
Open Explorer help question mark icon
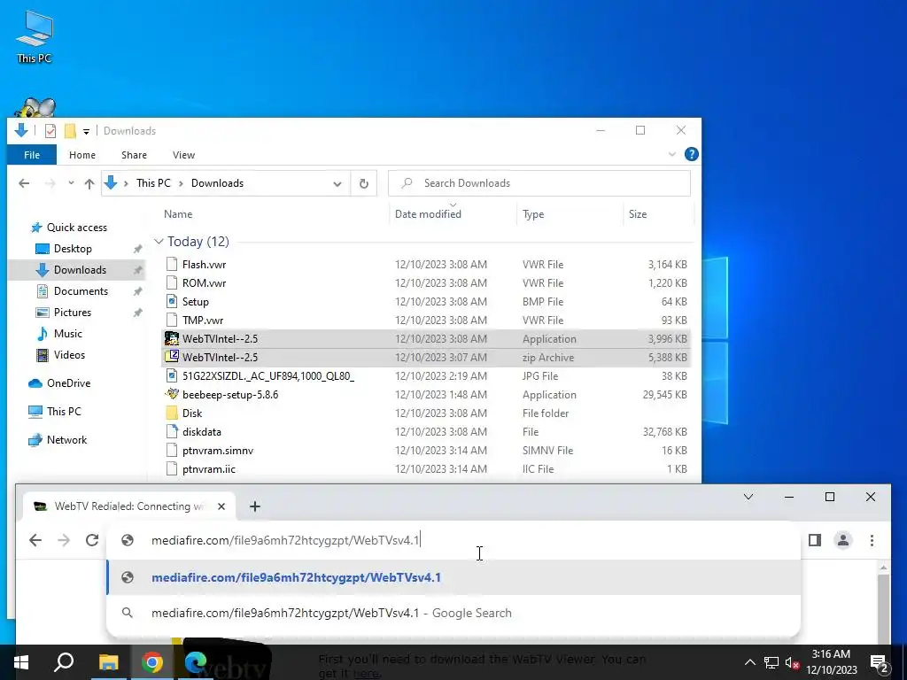(691, 154)
